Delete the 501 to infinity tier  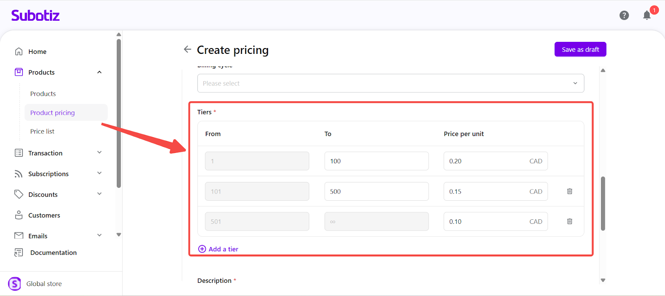pos(569,221)
